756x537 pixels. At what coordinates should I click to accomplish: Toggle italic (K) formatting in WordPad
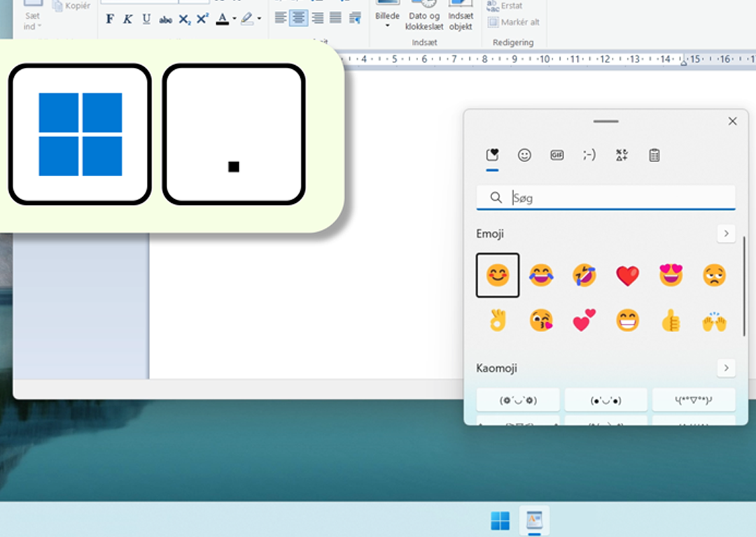coord(128,19)
